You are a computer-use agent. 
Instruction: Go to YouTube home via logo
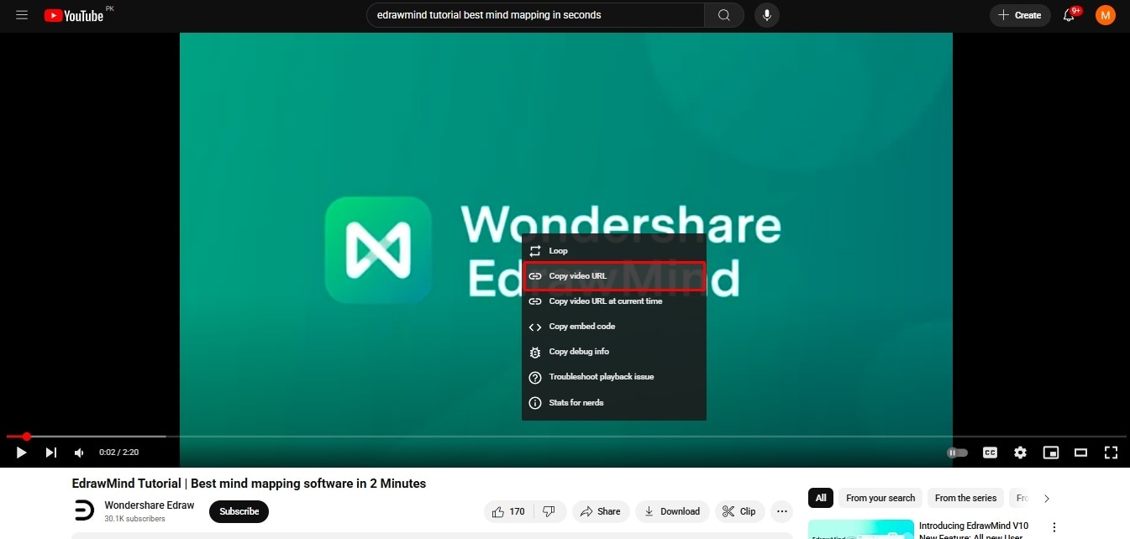74,15
